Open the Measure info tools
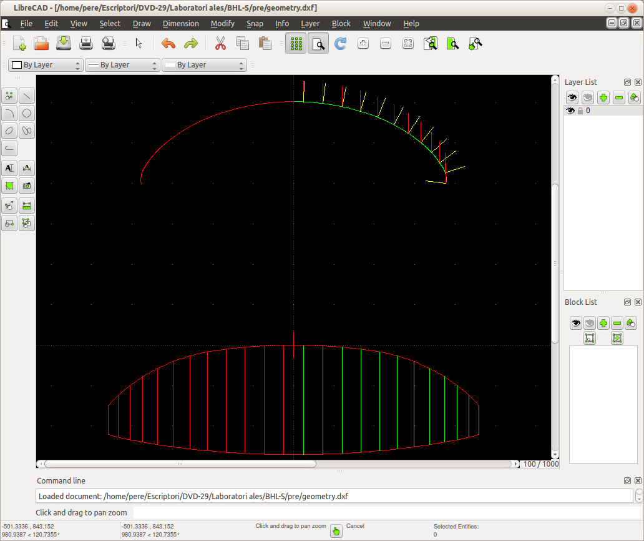Viewport: 644px width, 541px height. click(27, 206)
